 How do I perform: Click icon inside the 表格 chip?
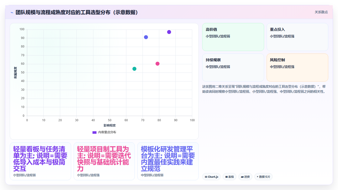[226, 177]
